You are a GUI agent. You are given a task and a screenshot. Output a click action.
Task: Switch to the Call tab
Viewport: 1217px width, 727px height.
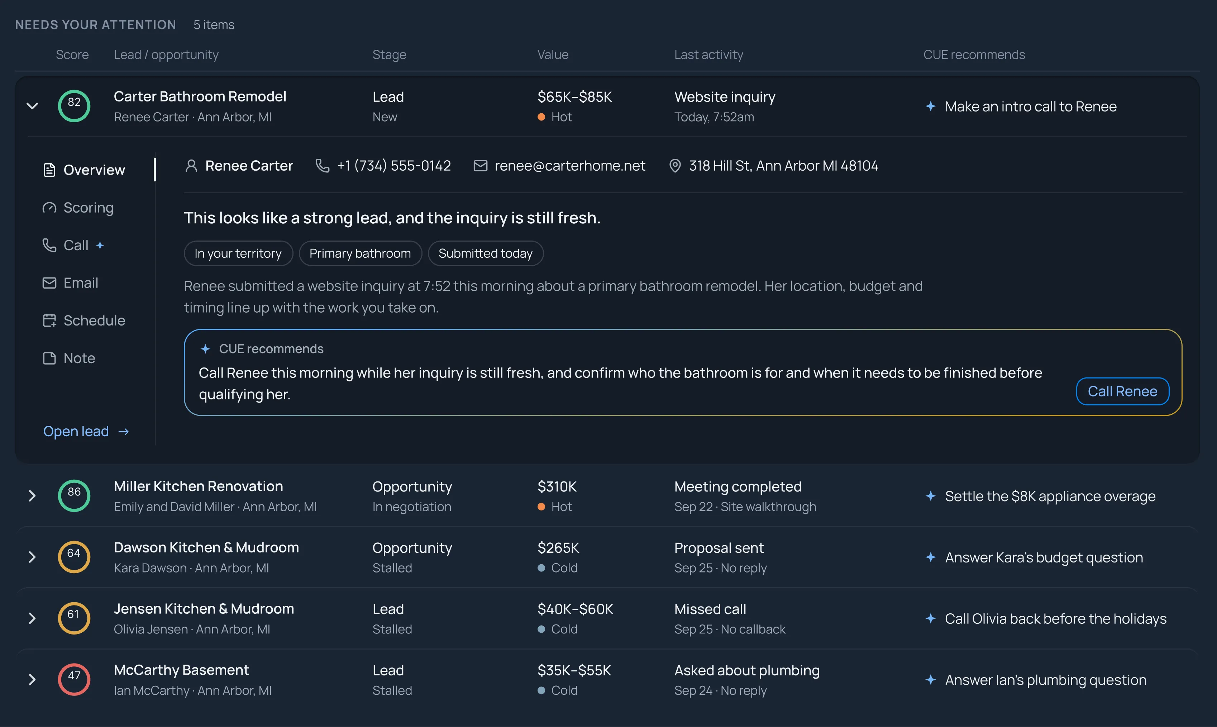coord(73,246)
